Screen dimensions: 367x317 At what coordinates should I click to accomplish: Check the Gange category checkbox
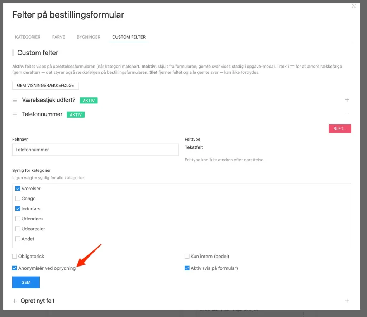click(x=18, y=199)
